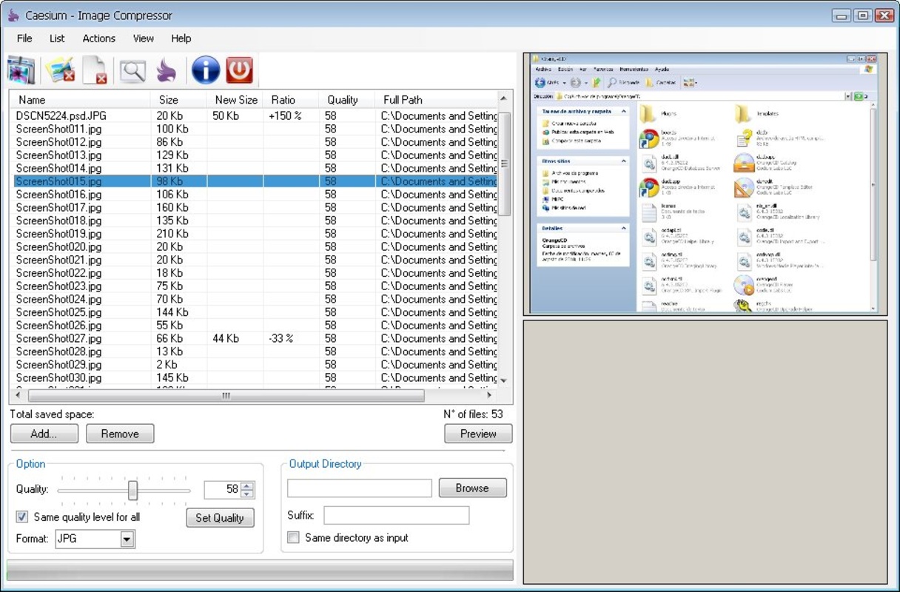Viewport: 900px width, 592px height.
Task: Click the remove picture icon with red X
Action: click(60, 70)
